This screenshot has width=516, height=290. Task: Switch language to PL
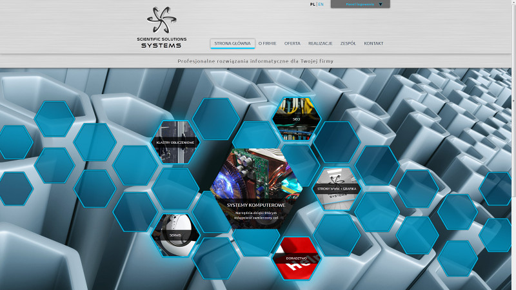[313, 5]
